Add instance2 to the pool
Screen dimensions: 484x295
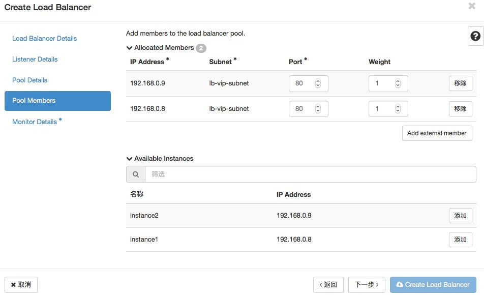460,215
